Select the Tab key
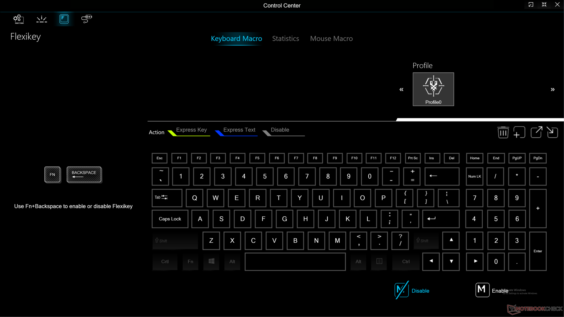The width and height of the screenshot is (564, 317). [x=167, y=198]
